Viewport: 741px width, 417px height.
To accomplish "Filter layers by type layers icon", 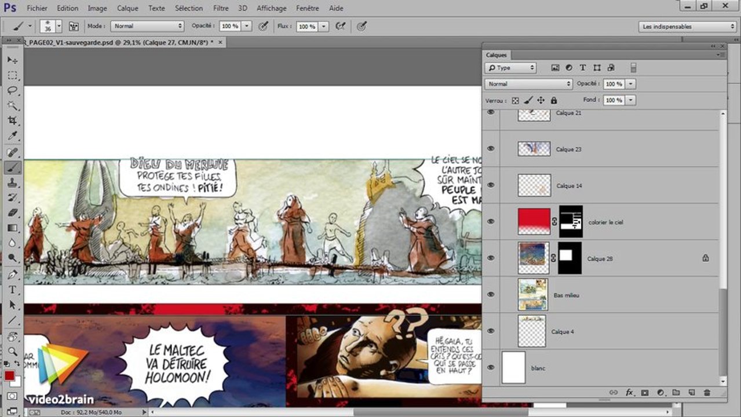I will pos(583,68).
